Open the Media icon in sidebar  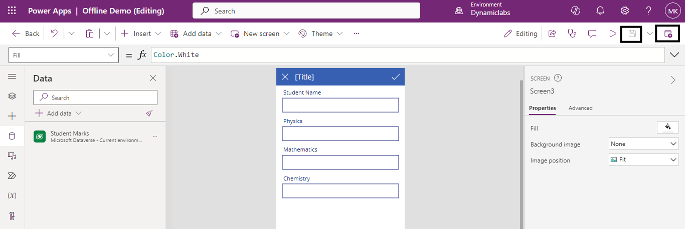[12, 156]
